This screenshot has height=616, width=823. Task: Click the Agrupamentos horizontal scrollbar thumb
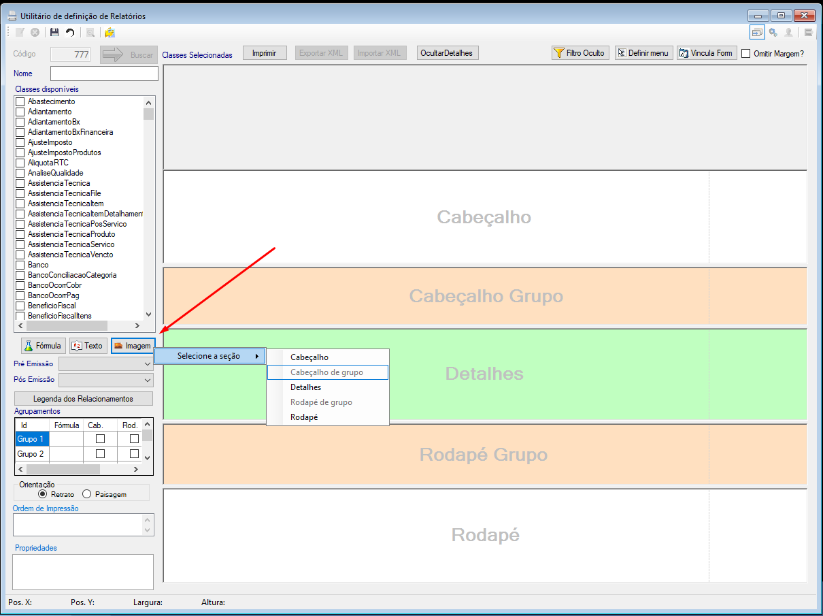coord(63,469)
